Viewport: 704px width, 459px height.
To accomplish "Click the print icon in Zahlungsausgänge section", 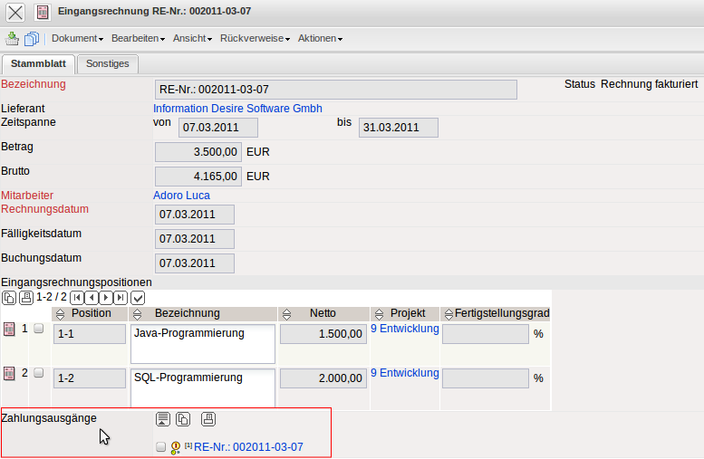I will pos(208,418).
